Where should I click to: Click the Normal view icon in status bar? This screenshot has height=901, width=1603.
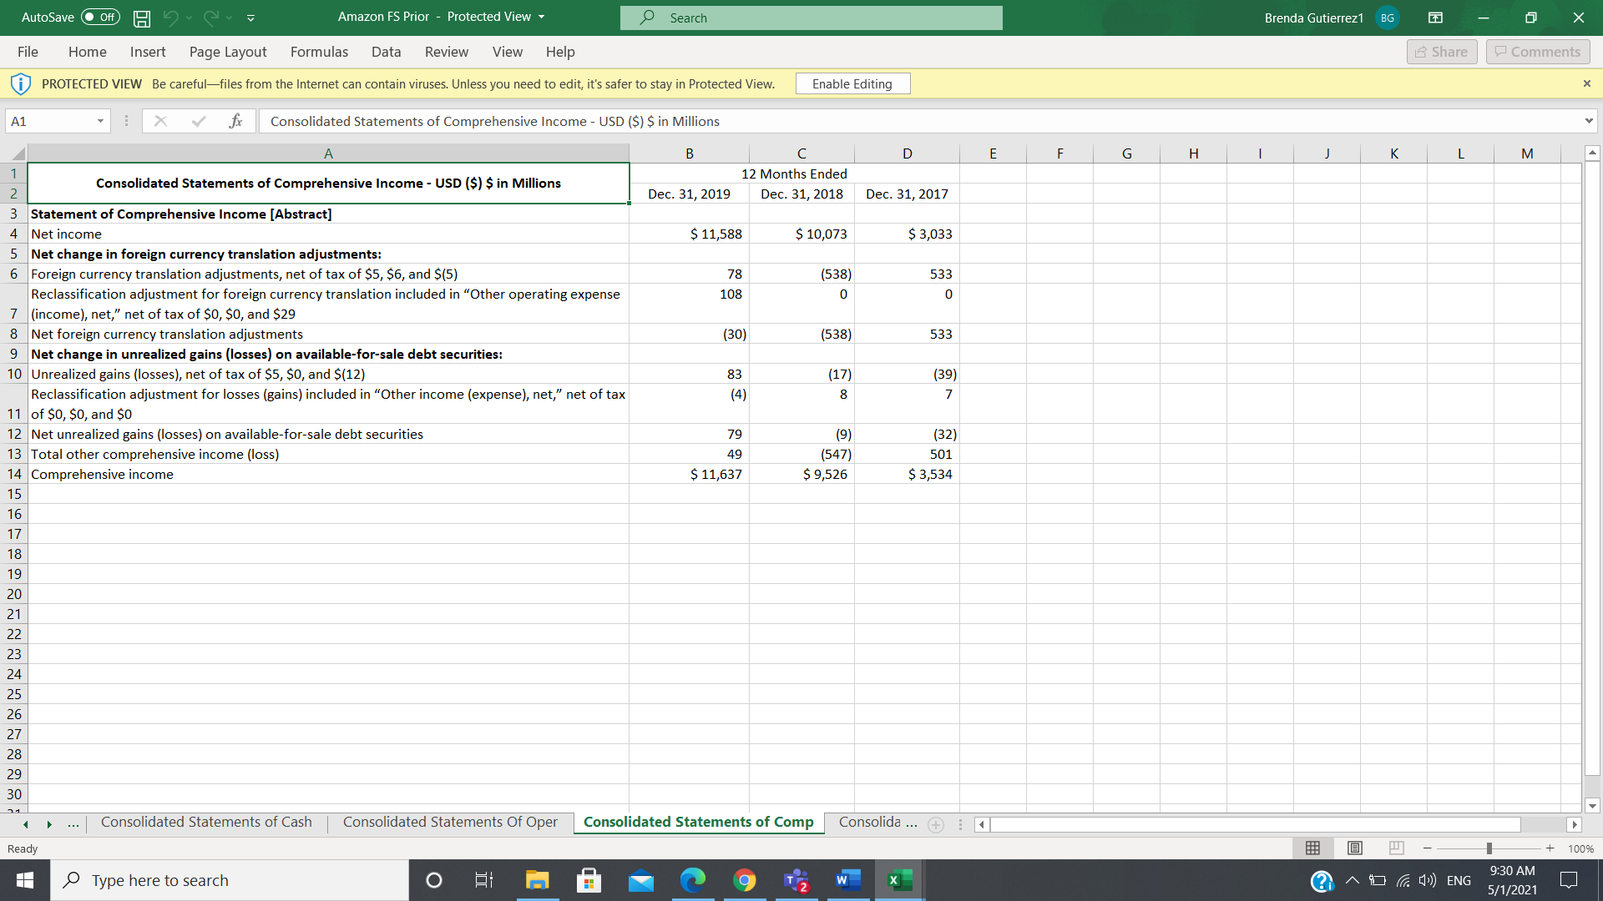tap(1312, 848)
